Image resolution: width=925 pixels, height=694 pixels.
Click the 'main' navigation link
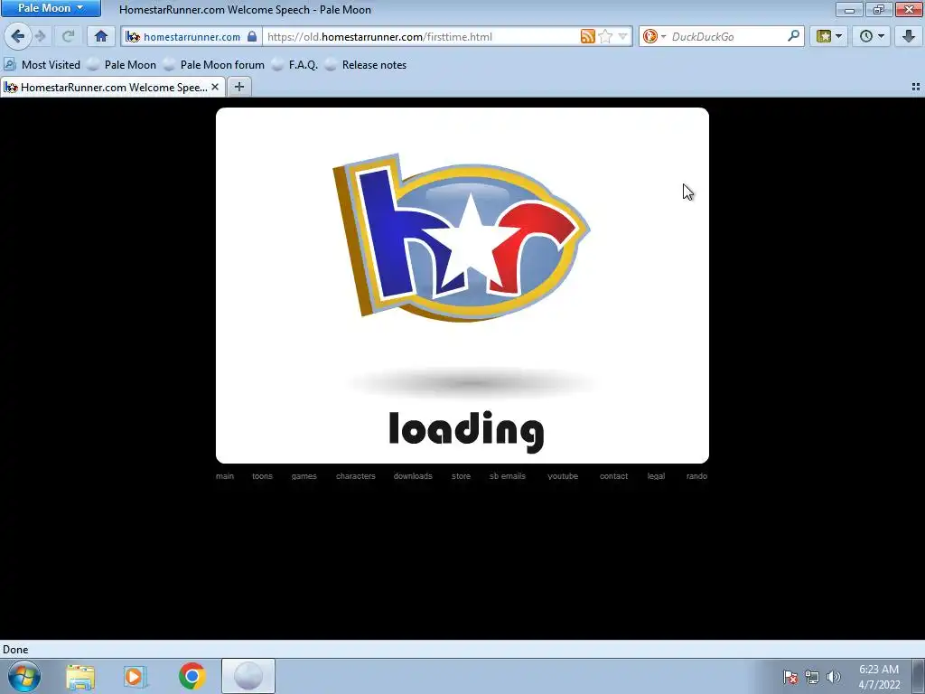pos(225,476)
